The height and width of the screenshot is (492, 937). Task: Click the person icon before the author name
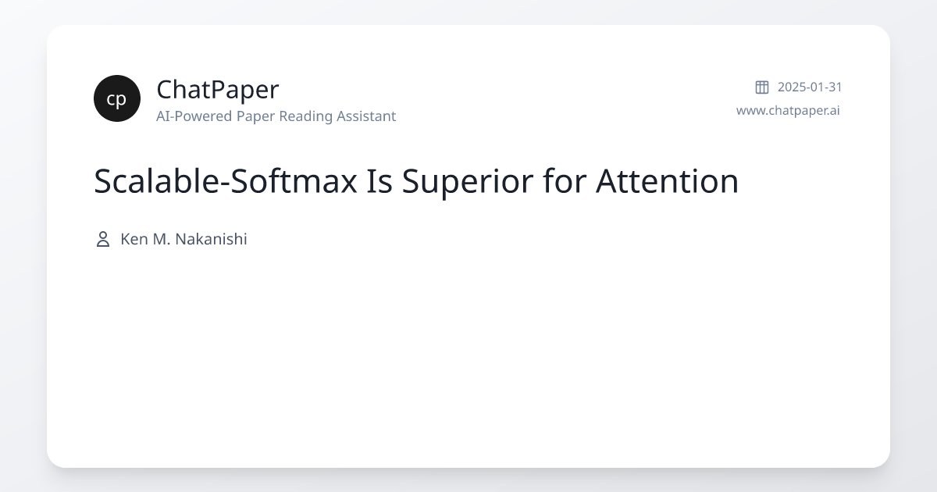click(x=102, y=239)
